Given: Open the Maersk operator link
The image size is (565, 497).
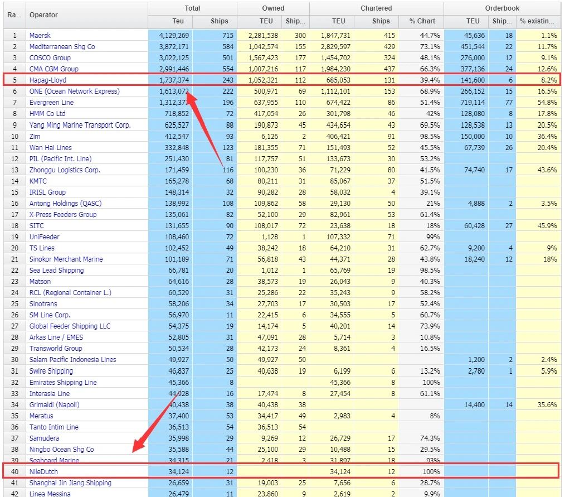Looking at the screenshot, I should [40, 35].
